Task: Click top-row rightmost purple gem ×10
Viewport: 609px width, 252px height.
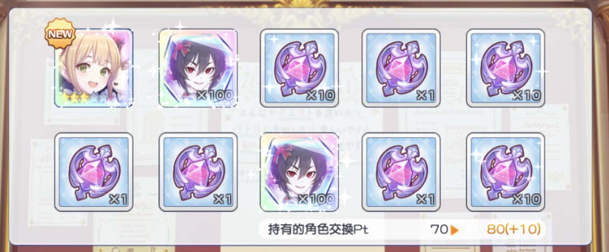Action: click(x=505, y=68)
